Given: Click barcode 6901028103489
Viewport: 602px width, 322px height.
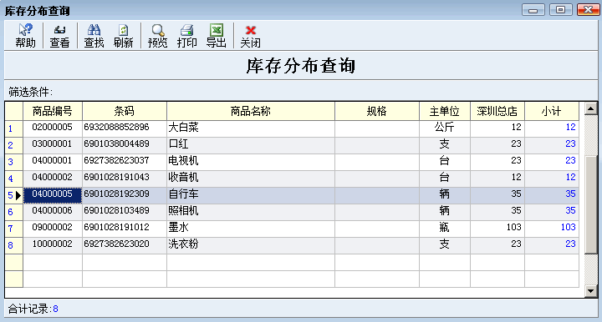Looking at the screenshot, I should [x=116, y=210].
